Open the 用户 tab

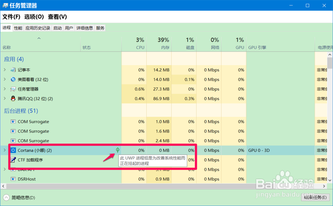click(x=69, y=28)
